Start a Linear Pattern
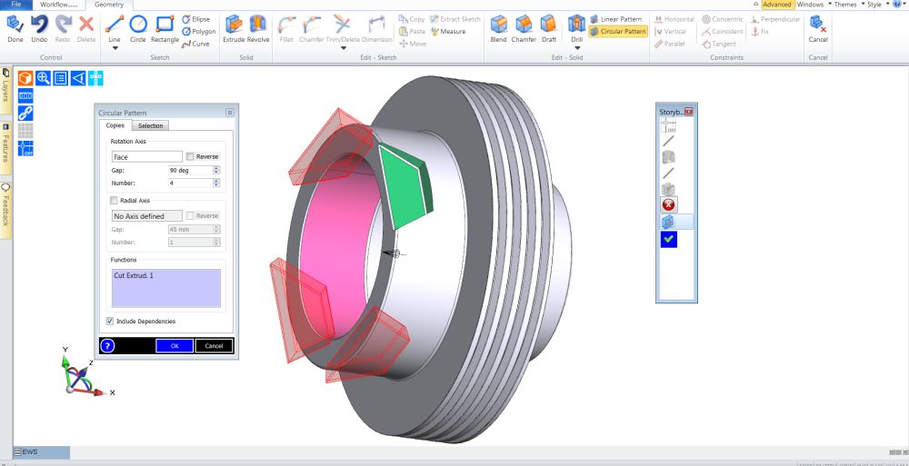The height and width of the screenshot is (466, 909). pos(616,19)
